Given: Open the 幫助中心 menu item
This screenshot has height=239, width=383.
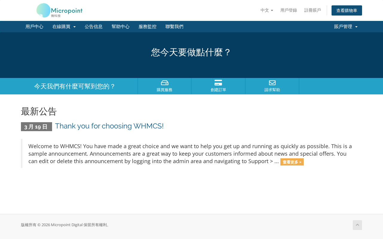Looking at the screenshot, I should point(121,27).
